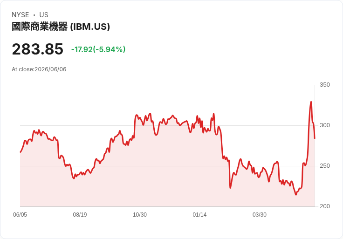Click the rightmost end of price line
This screenshot has width=343, height=239.
pos(315,138)
